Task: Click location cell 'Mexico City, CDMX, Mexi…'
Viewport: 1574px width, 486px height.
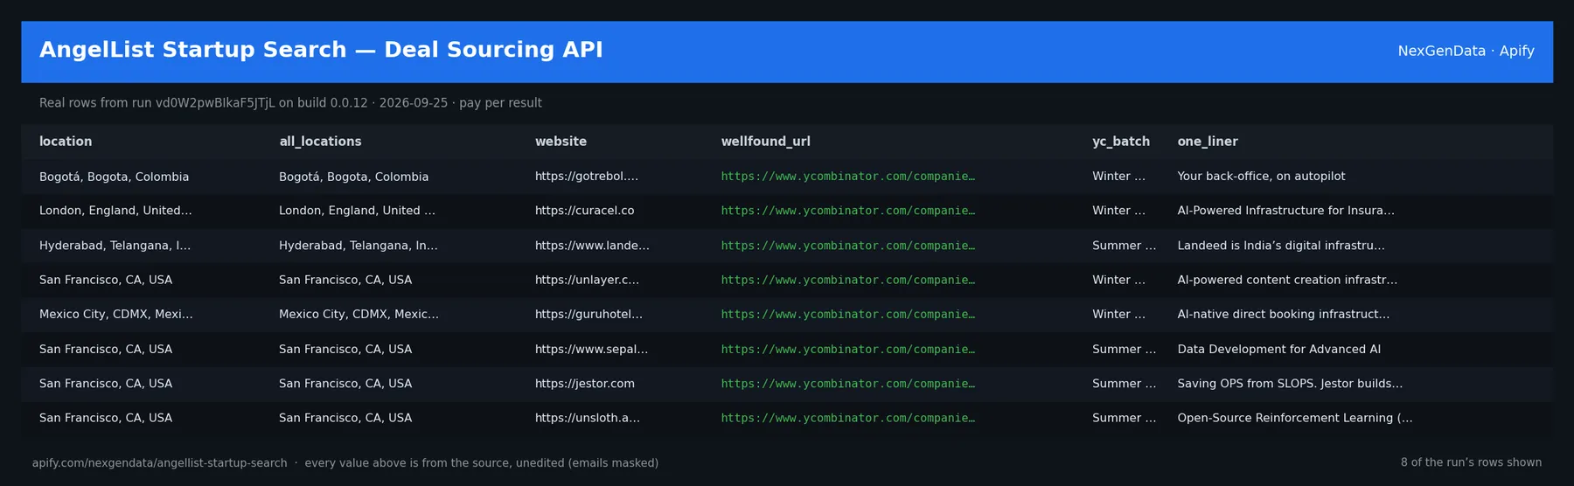Action: 116,315
